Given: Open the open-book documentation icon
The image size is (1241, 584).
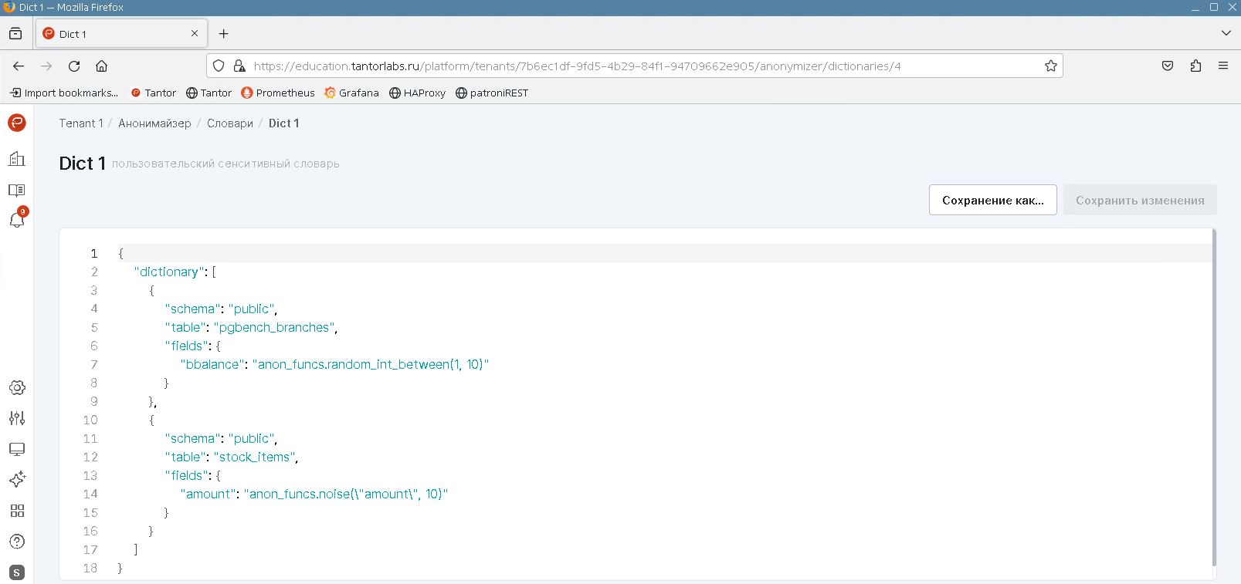Looking at the screenshot, I should tap(17, 190).
